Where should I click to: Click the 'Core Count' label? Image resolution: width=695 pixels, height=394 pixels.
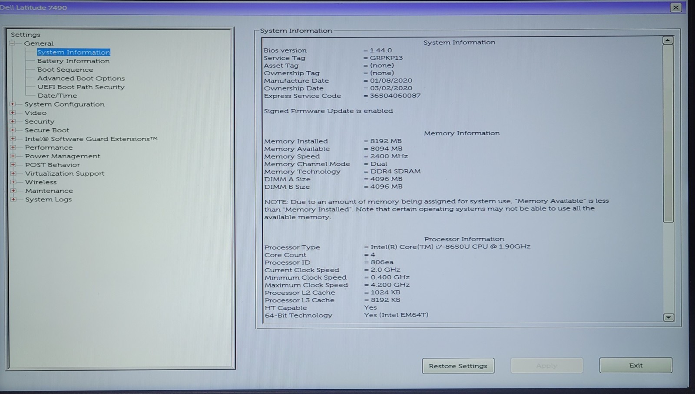pyautogui.click(x=285, y=255)
